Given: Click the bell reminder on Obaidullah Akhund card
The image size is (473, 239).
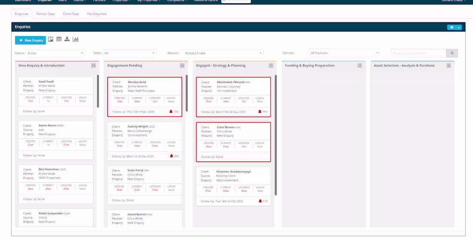Looking at the screenshot, I should point(260,111).
